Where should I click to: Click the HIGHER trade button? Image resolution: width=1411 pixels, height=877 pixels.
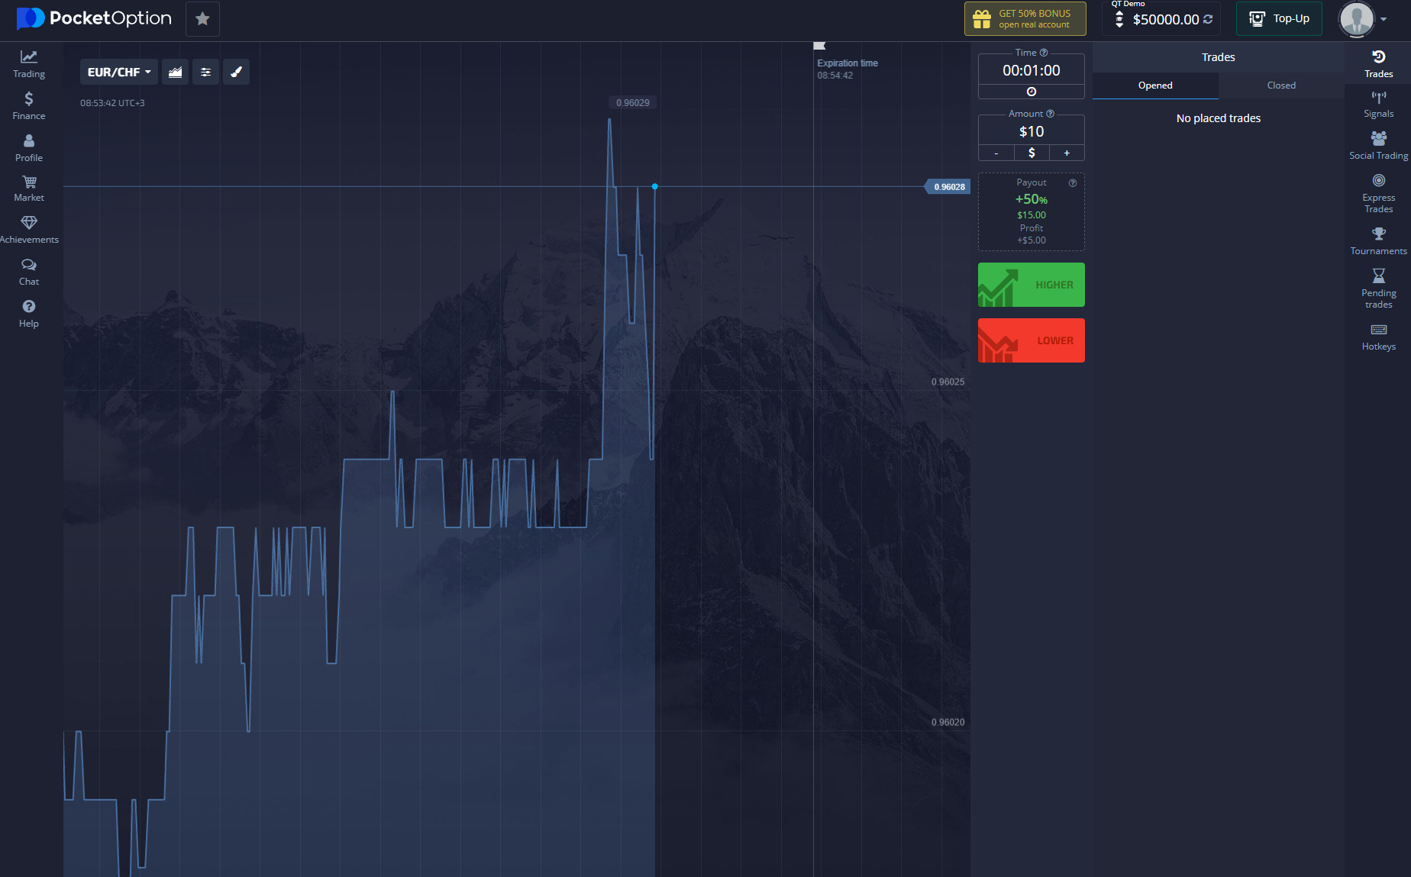point(1032,285)
